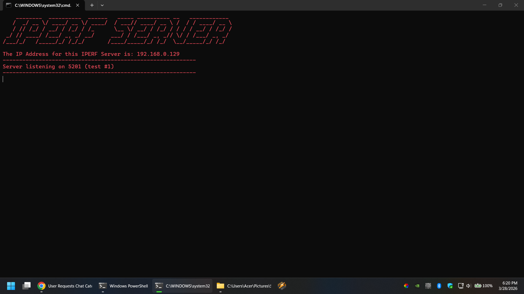
Task: Open the volume speaker control
Action: [x=469, y=286]
